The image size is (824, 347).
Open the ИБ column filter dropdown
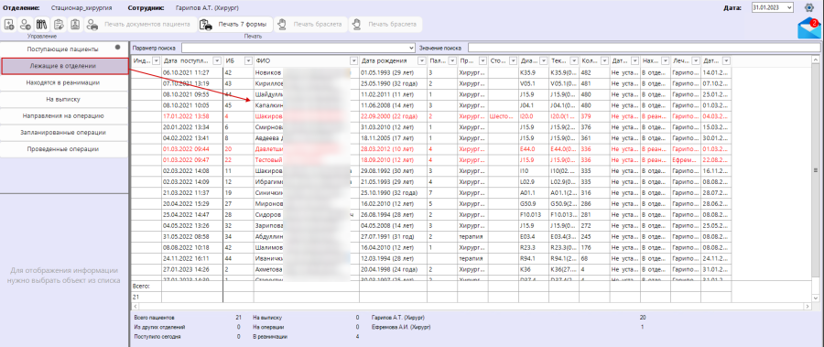[248, 61]
